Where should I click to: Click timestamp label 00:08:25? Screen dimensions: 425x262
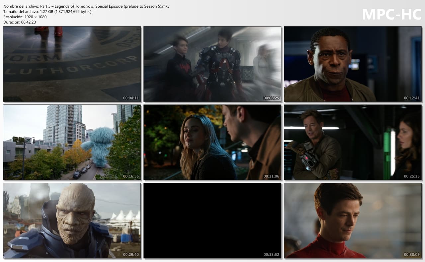pyautogui.click(x=271, y=98)
